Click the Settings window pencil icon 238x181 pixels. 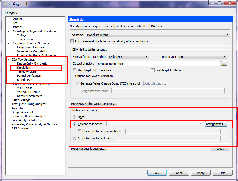point(5,4)
